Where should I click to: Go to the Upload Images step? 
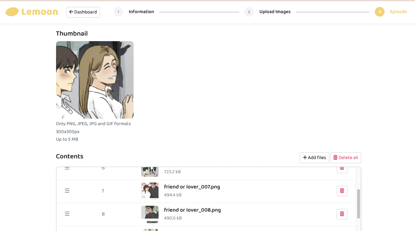[x=275, y=12]
